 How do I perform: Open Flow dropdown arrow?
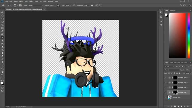click(x=70, y=5)
